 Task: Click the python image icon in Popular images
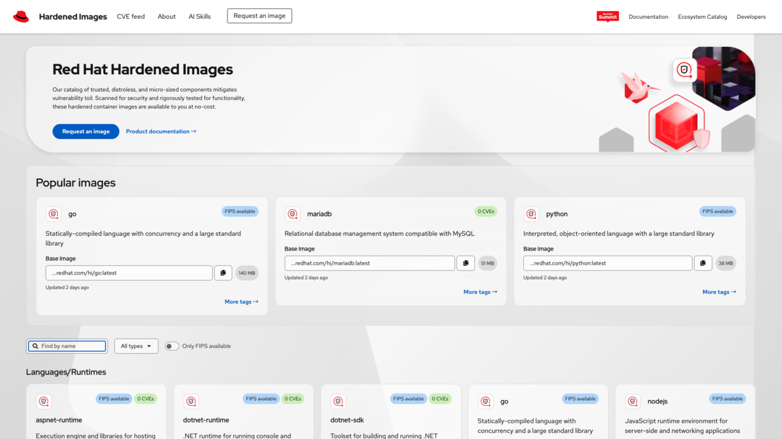[532, 214]
